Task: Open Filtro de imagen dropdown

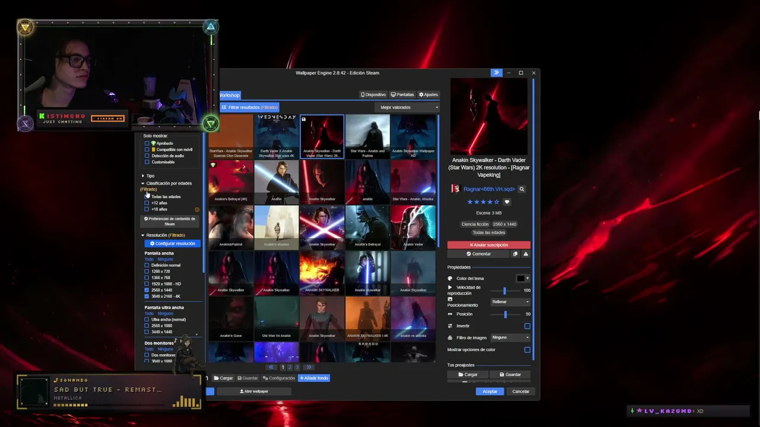Action: pyautogui.click(x=510, y=337)
